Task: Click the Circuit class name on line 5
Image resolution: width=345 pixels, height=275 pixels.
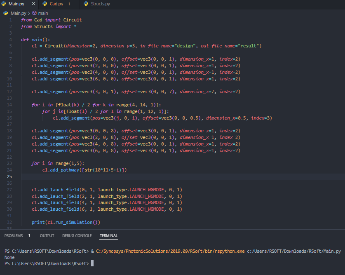Action: click(54, 46)
